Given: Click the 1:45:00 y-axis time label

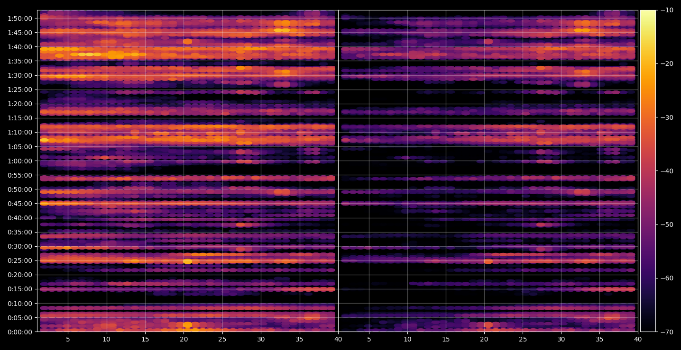Looking at the screenshot, I should tap(20, 33).
